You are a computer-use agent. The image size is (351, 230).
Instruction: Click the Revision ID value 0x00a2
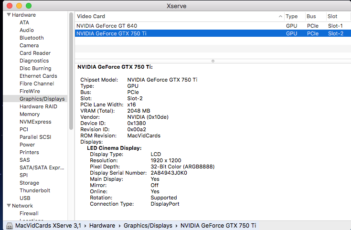(137, 129)
